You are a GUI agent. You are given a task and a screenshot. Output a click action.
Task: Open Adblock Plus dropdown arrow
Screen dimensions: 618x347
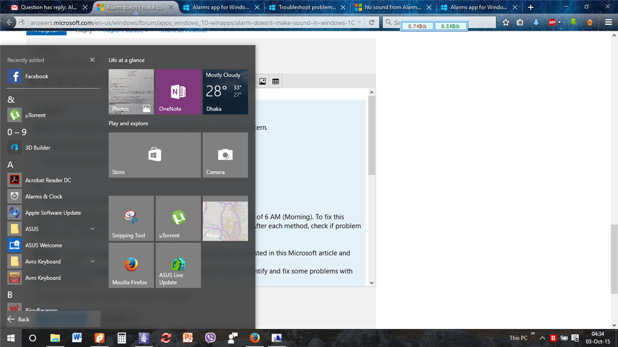click(x=559, y=22)
